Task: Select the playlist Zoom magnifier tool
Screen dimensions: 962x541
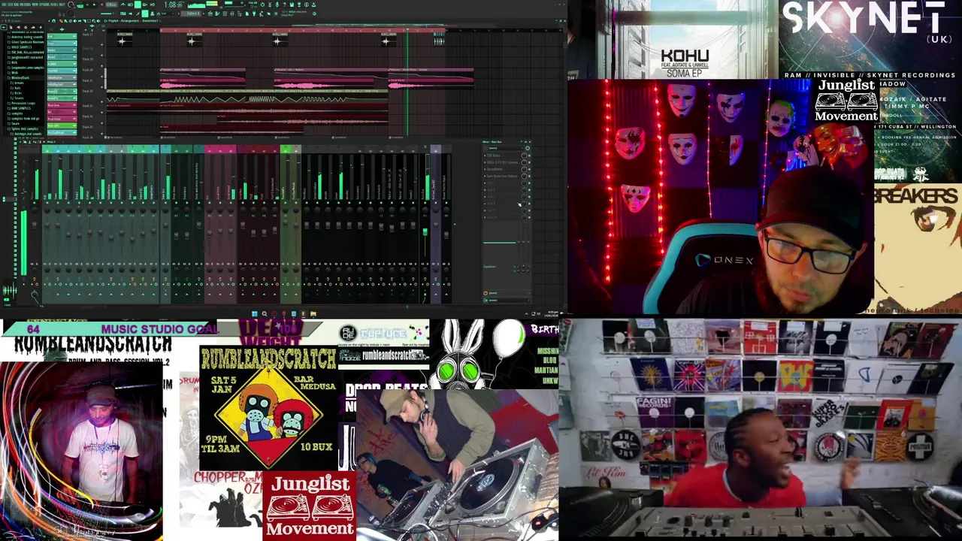Action: coord(94,21)
